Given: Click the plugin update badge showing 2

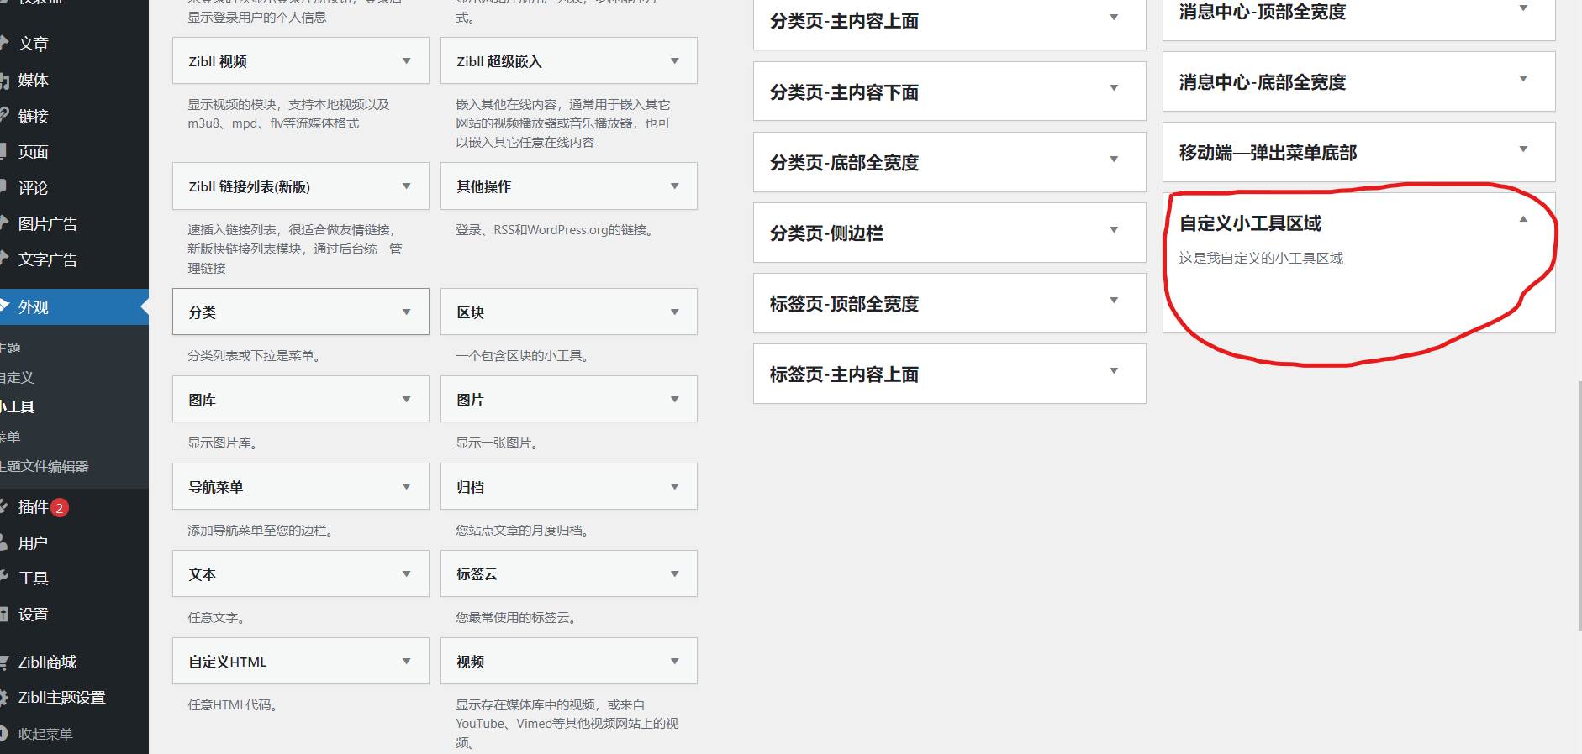Looking at the screenshot, I should tap(60, 508).
